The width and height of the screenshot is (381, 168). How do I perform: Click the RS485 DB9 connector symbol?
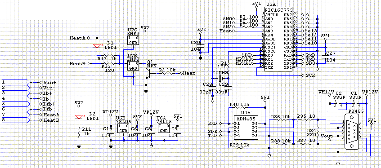pos(352,134)
